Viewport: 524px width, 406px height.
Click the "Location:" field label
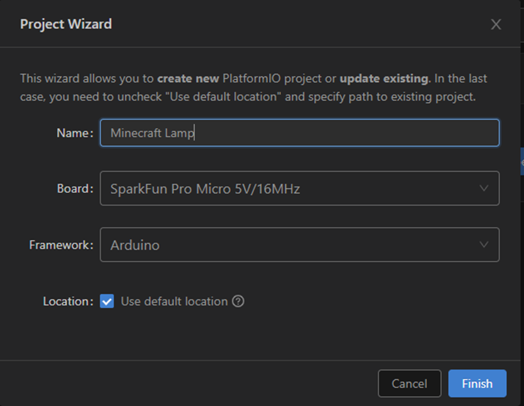point(68,302)
